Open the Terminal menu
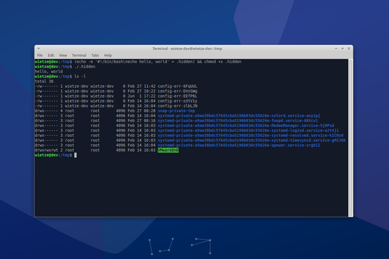This screenshot has width=389, height=259. 79,55
